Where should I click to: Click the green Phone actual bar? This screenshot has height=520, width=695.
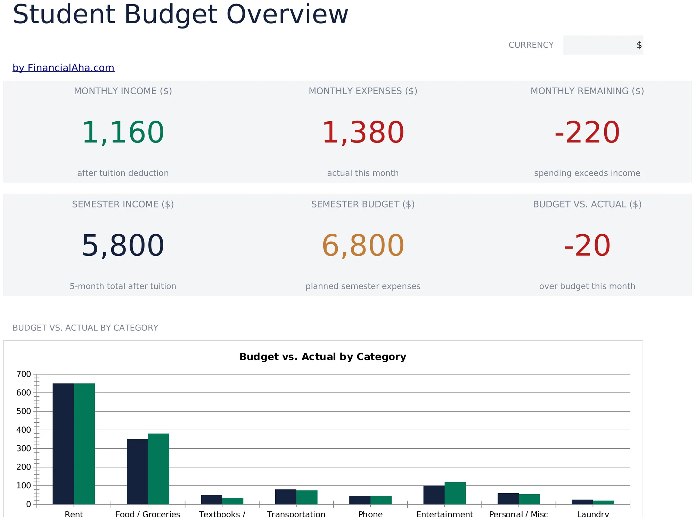381,500
